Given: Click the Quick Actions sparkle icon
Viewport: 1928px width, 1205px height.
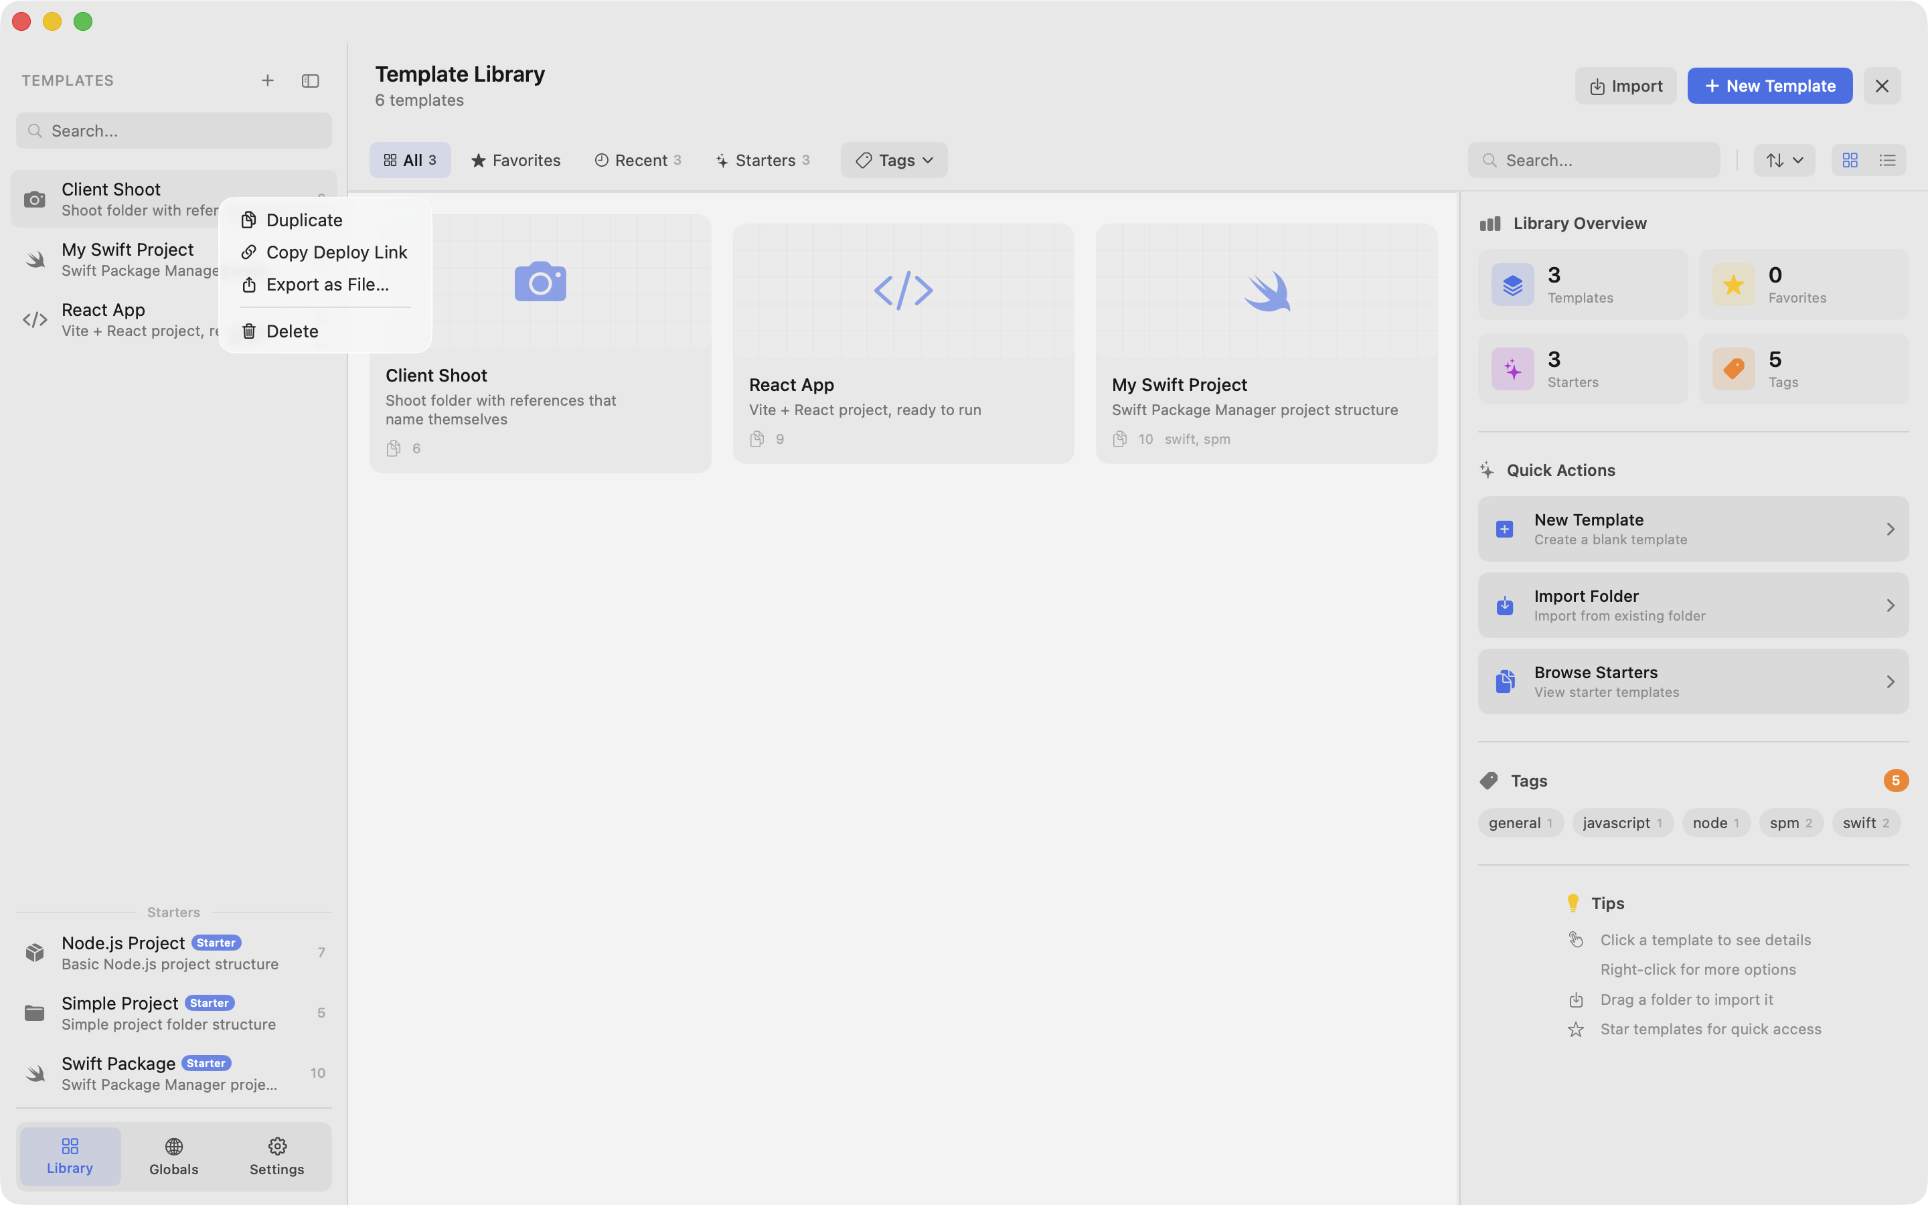Looking at the screenshot, I should (1488, 470).
